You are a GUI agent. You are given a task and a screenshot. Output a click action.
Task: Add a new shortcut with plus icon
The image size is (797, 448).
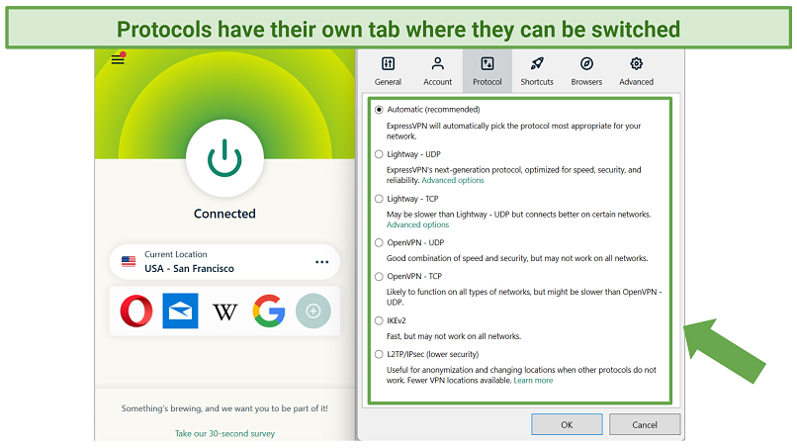point(313,311)
